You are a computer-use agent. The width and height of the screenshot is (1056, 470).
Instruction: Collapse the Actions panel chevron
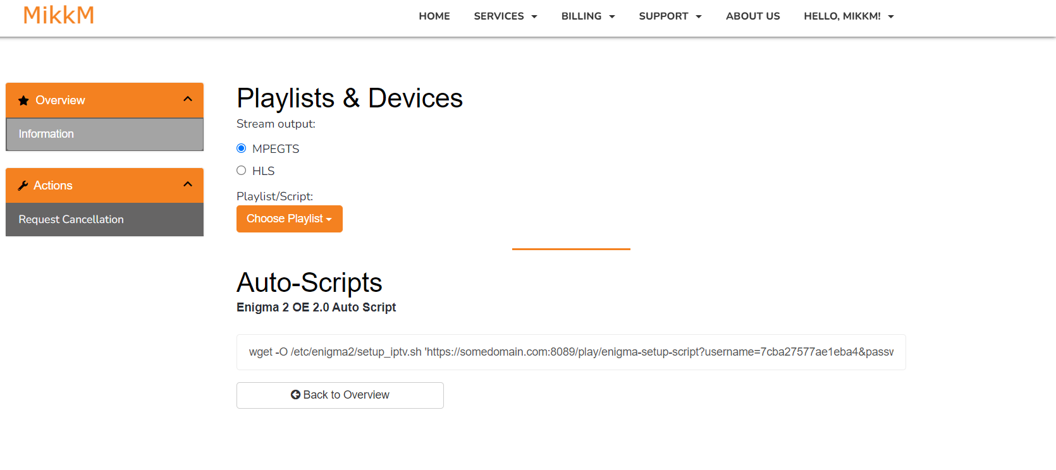coord(188,184)
